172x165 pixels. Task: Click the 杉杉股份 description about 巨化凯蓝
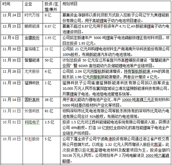(x=116, y=150)
